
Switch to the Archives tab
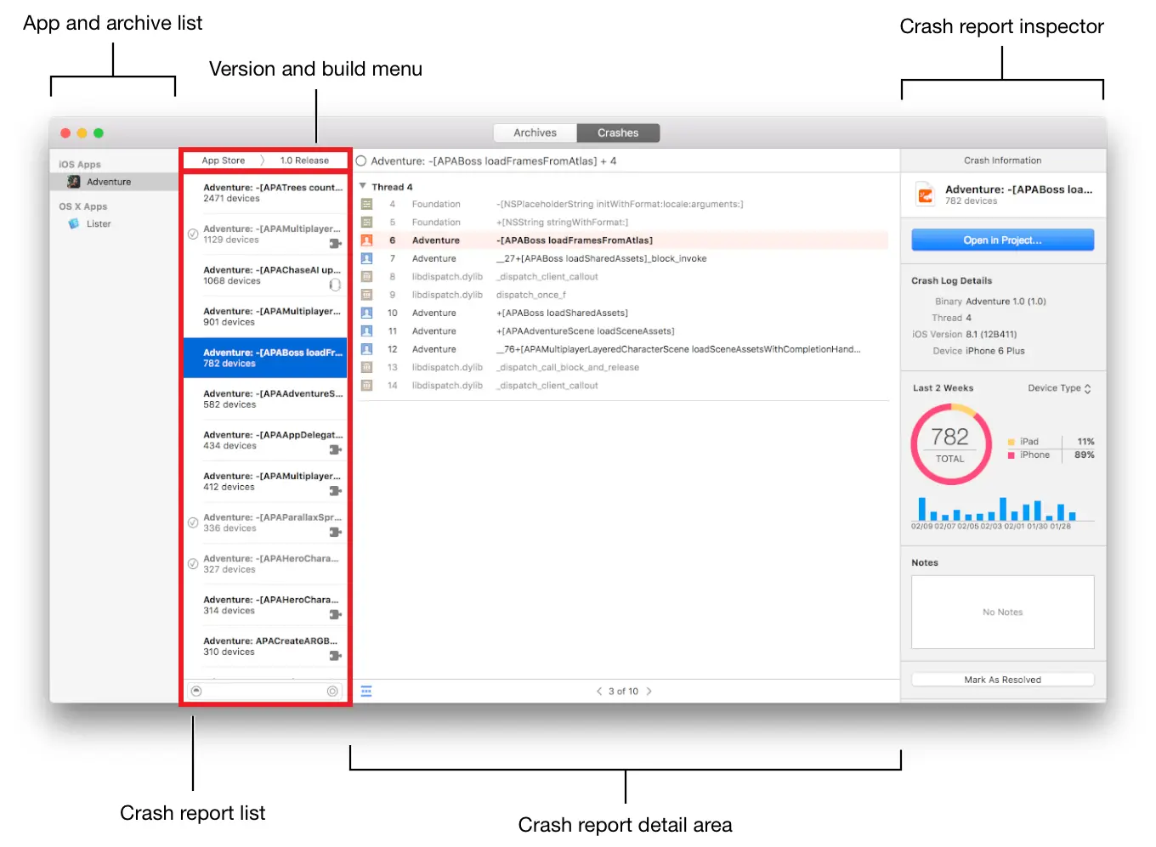click(x=535, y=133)
